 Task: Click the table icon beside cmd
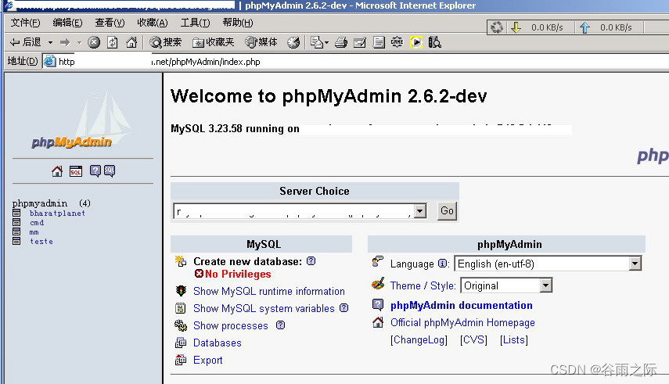pyautogui.click(x=16, y=222)
